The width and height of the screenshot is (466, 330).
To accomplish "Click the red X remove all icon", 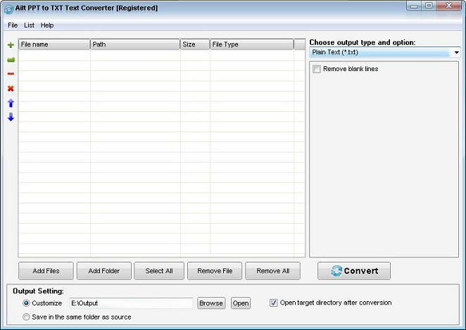I will [x=11, y=88].
